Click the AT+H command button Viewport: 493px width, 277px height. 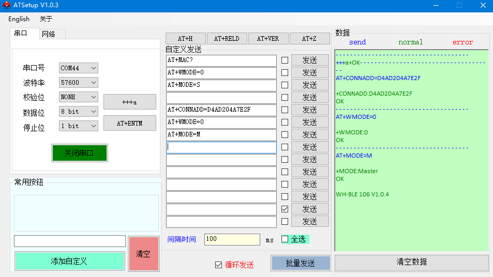185,39
